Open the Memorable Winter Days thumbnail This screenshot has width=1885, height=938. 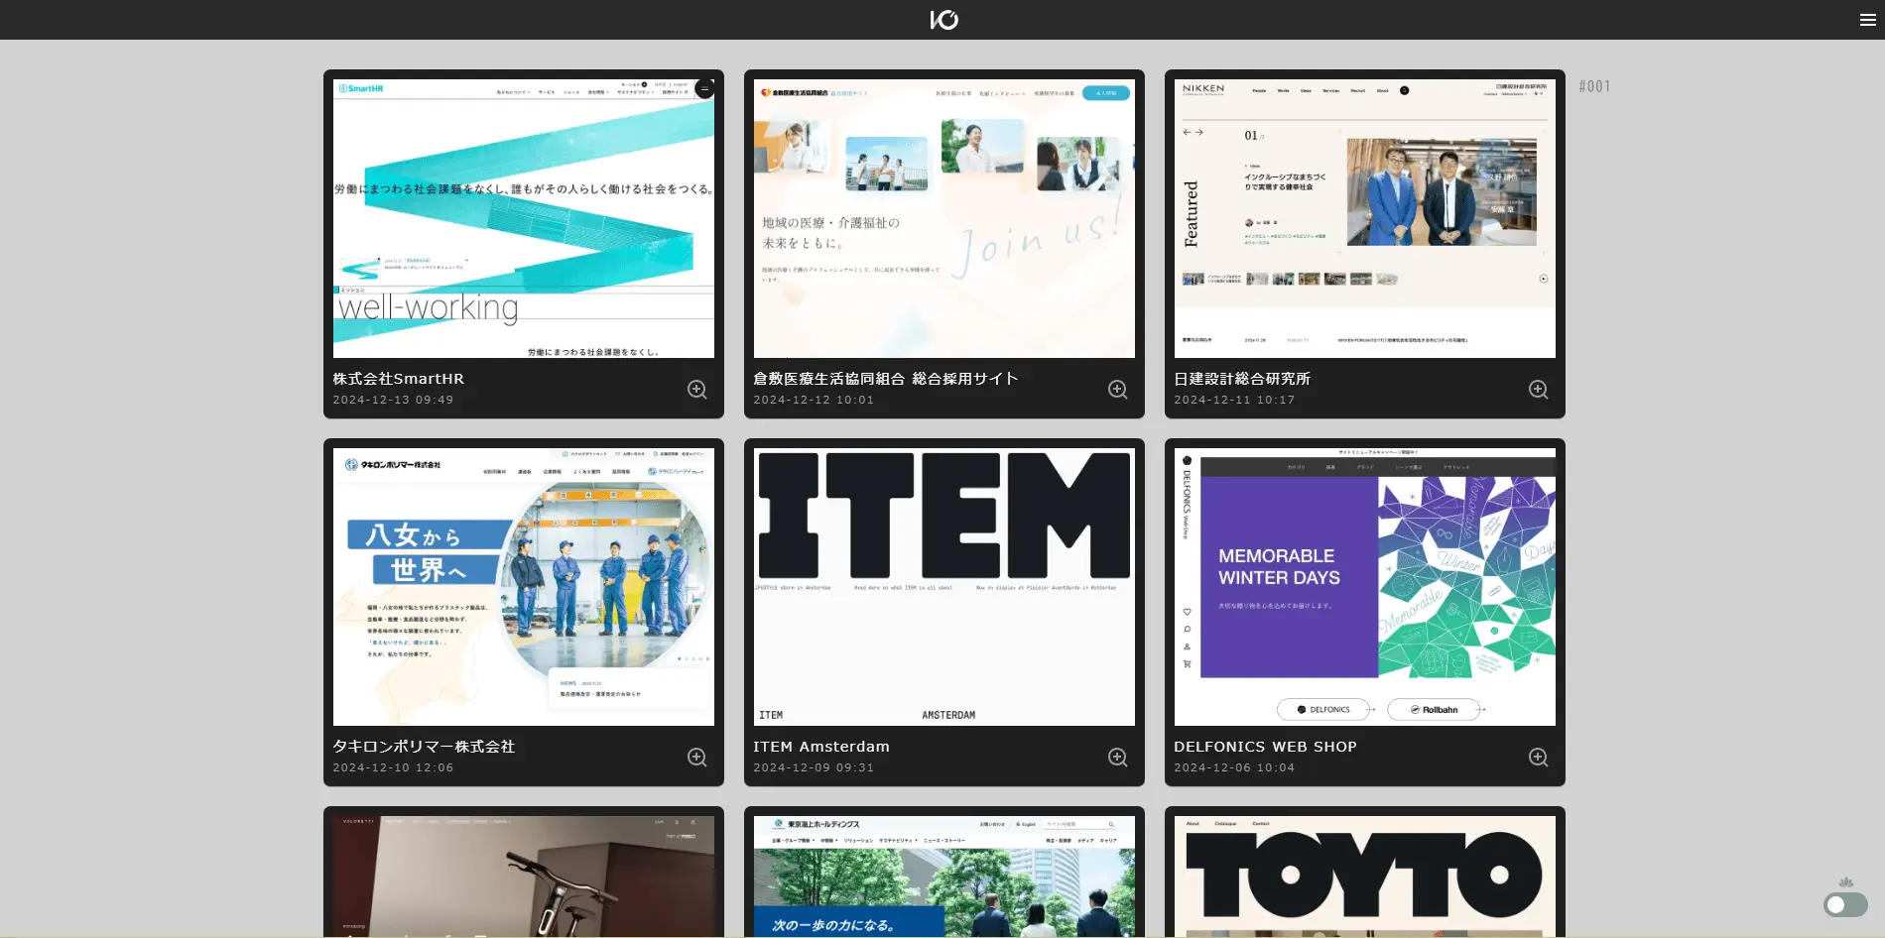(x=1365, y=587)
